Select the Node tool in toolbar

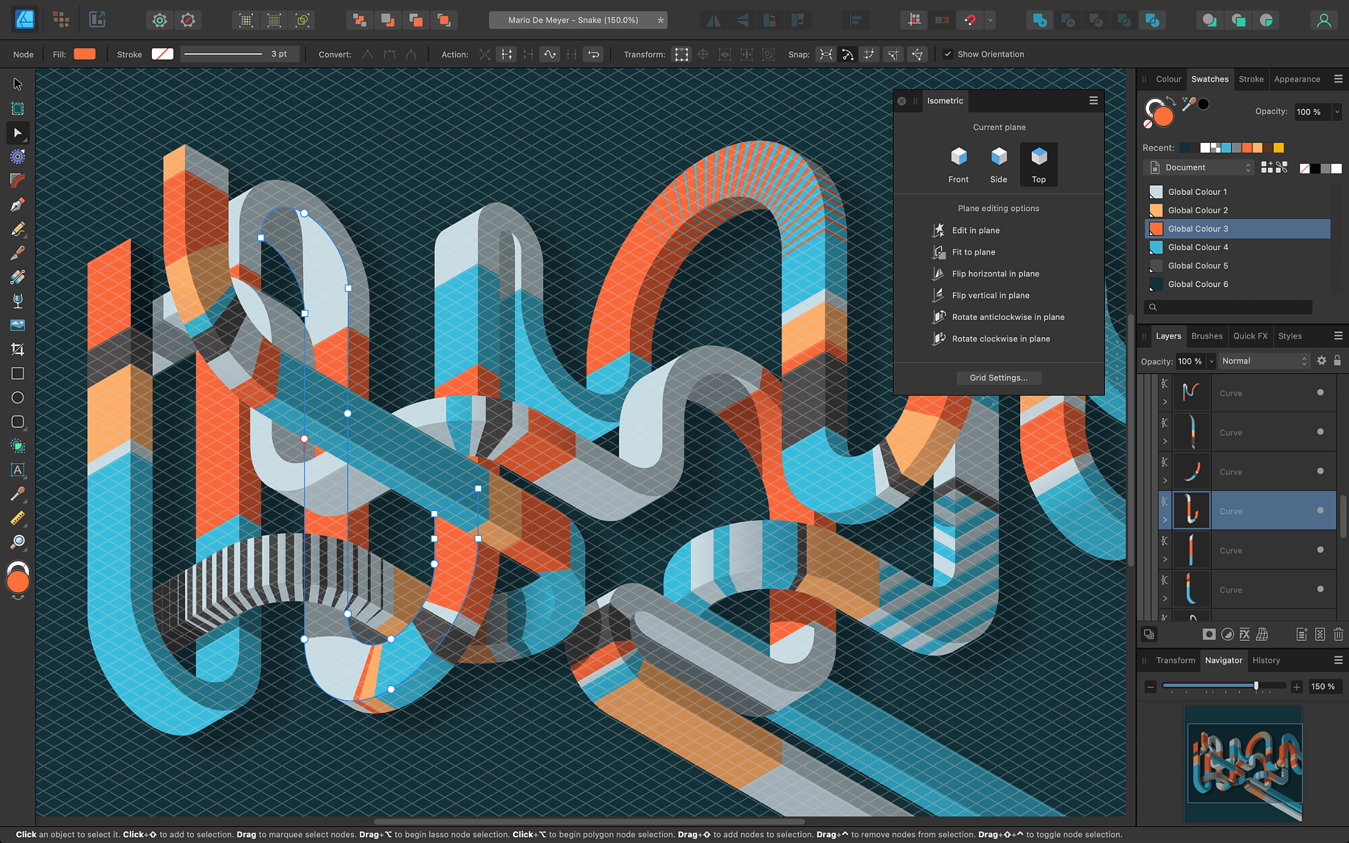point(16,132)
